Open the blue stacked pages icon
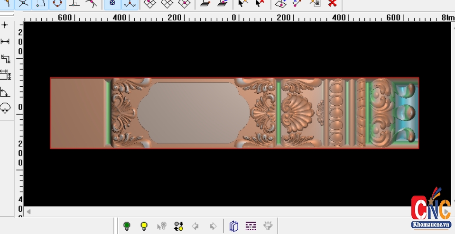 click(233, 226)
